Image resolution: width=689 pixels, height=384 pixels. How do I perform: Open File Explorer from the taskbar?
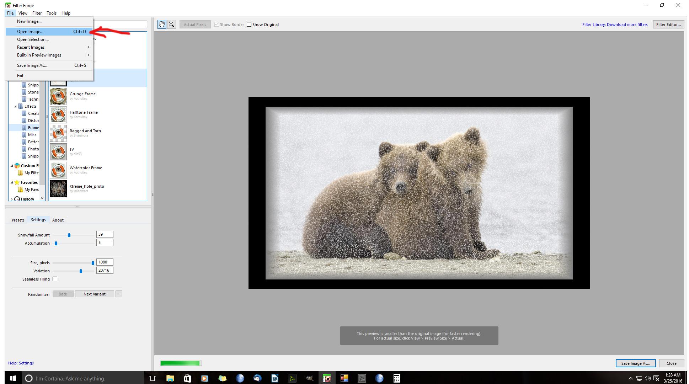click(x=170, y=378)
